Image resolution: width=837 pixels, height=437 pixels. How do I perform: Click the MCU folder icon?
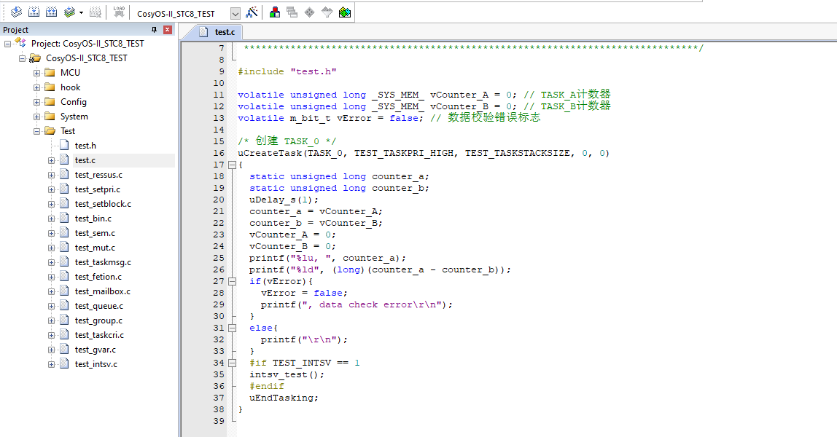(x=50, y=73)
